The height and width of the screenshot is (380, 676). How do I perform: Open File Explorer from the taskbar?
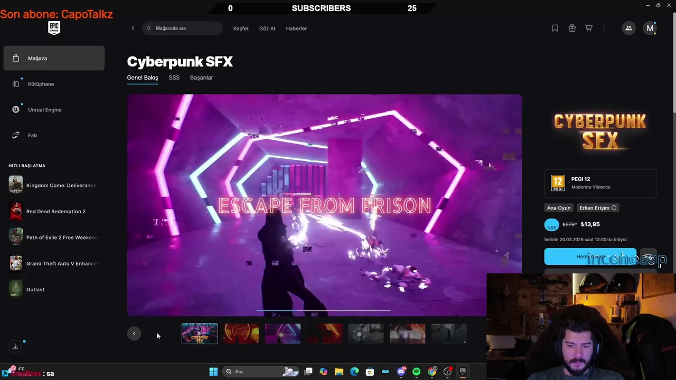pyautogui.click(x=339, y=372)
